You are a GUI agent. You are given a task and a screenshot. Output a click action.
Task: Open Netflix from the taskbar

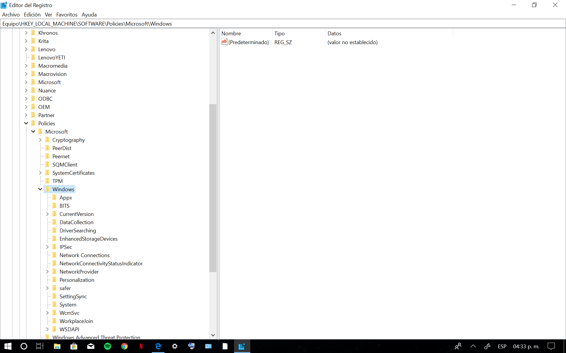[x=141, y=346]
